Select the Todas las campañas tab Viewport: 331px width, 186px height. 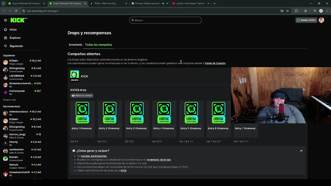coord(99,45)
